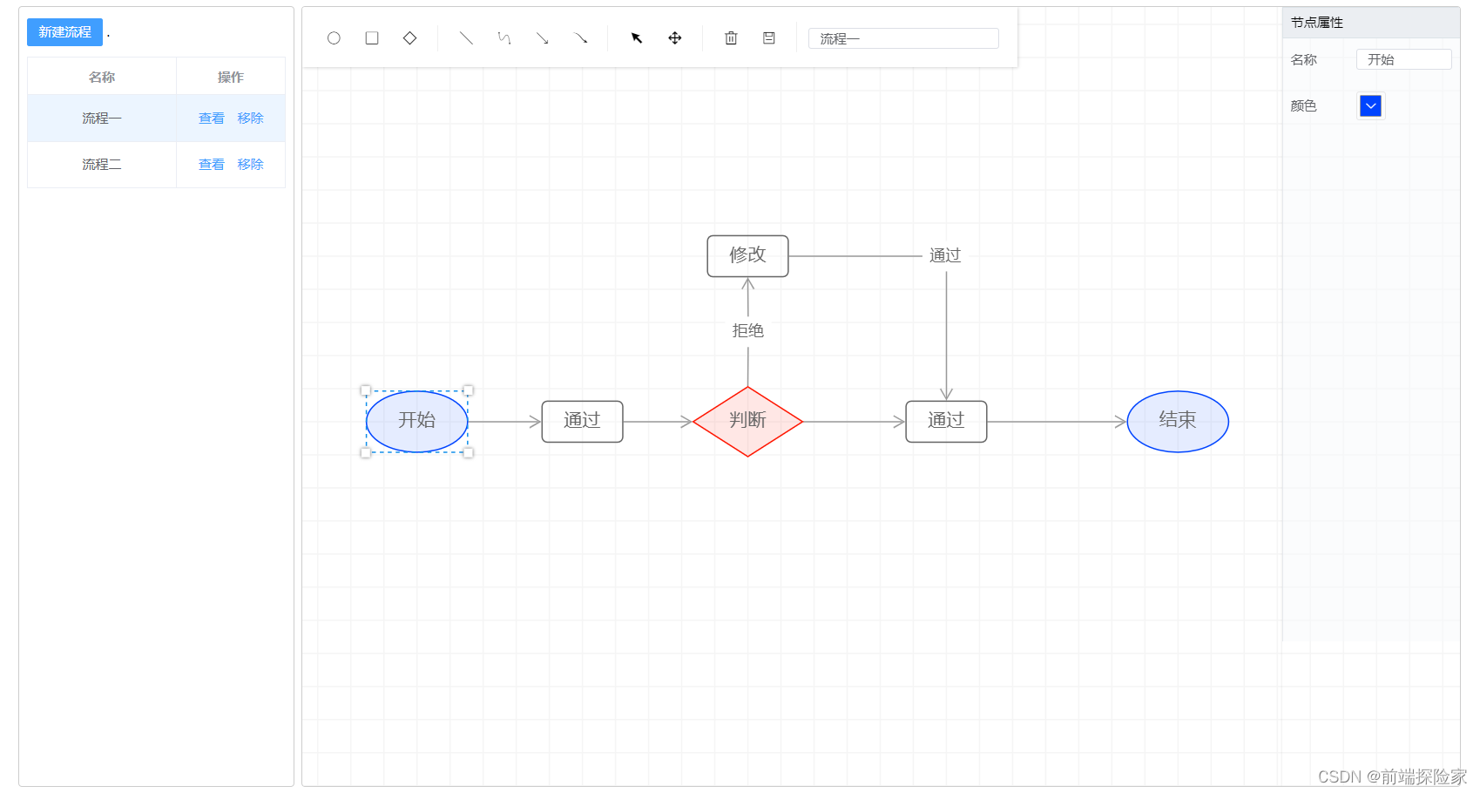Edit the flow name field 流程一

click(903, 38)
